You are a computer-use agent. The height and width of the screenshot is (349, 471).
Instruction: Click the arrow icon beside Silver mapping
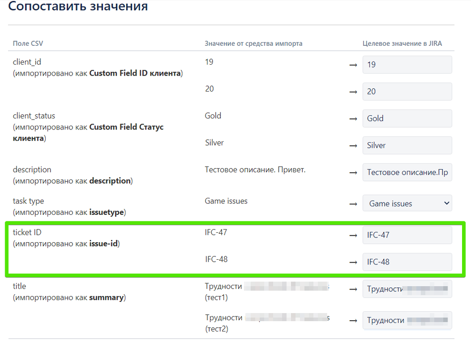[x=354, y=145]
